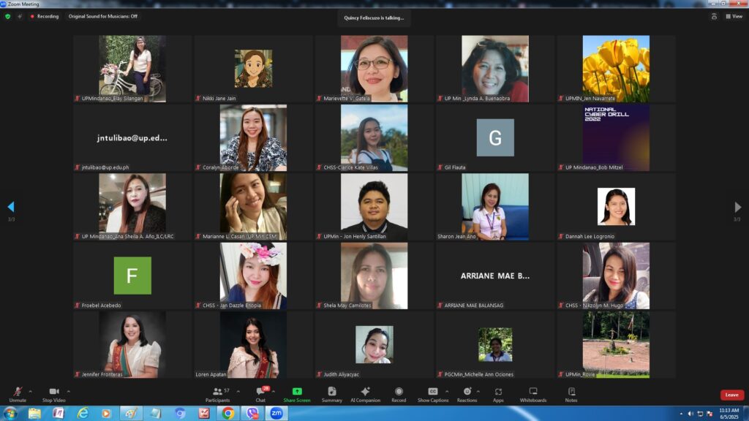Expand video options arrow beside Stop Video

[69, 390]
